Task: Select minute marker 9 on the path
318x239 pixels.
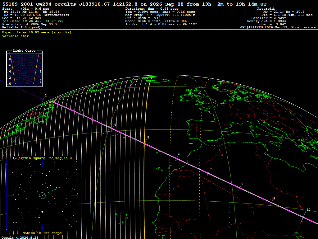Action: tap(274, 199)
